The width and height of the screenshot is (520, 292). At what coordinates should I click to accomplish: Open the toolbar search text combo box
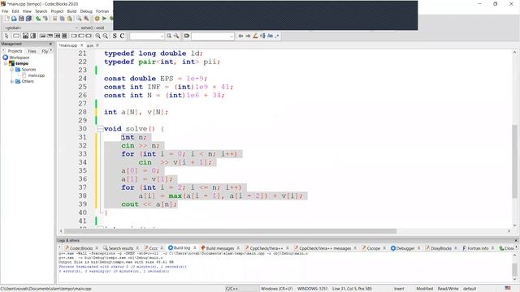pos(146,36)
